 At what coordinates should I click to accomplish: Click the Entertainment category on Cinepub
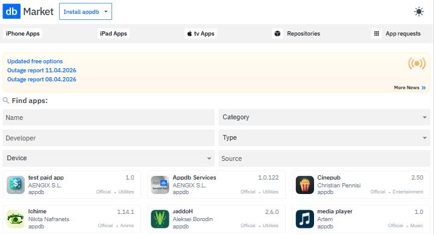(x=407, y=192)
